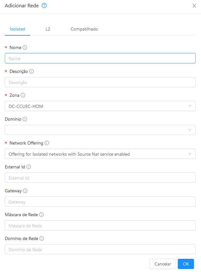The image size is (201, 276).
Task: Open the help icon beside Adicionar Rede
Action: click(44, 6)
